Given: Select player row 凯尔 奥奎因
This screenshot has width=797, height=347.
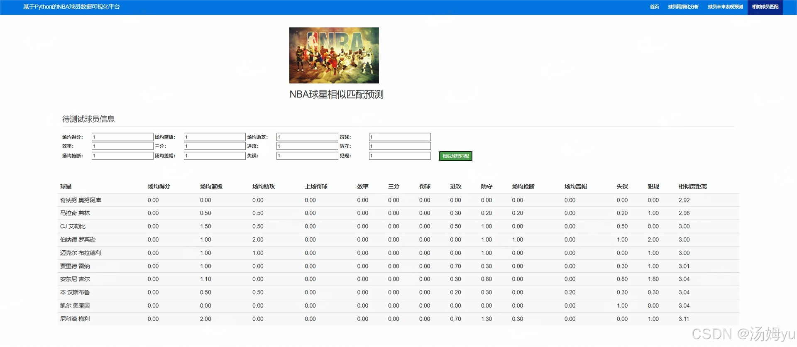Looking at the screenshot, I should [x=398, y=306].
